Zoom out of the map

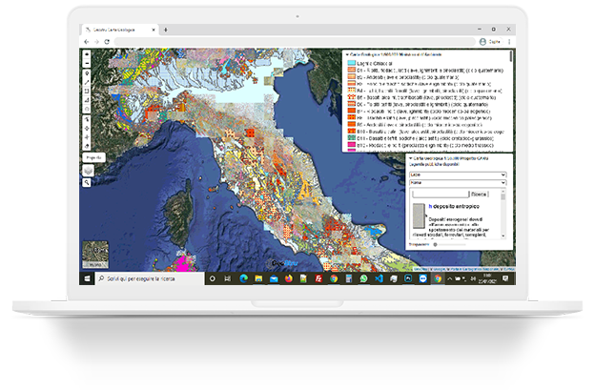click(88, 64)
